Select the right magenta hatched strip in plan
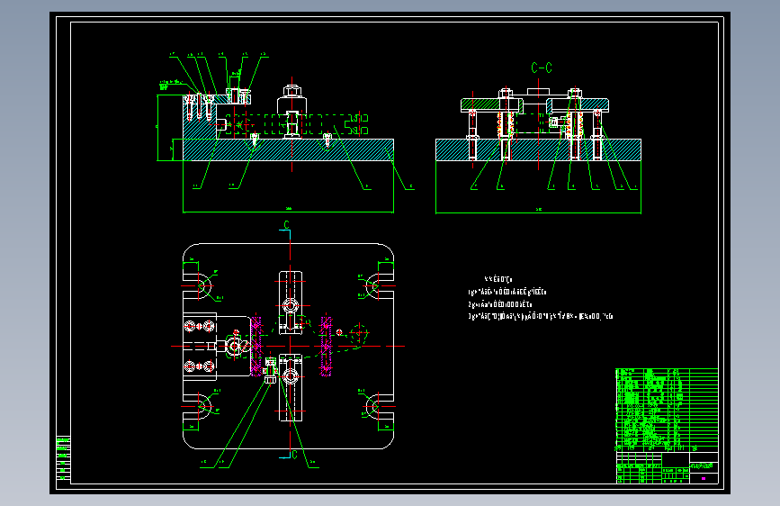The image size is (780, 506). (x=326, y=346)
